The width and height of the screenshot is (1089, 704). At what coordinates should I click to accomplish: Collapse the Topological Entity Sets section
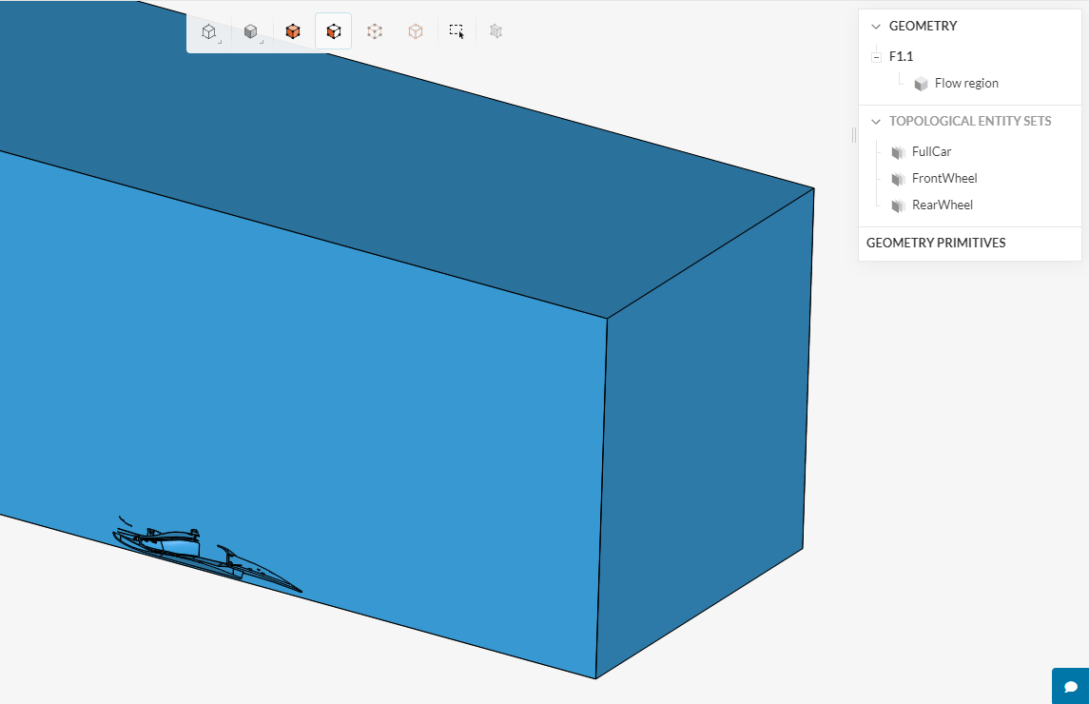point(876,122)
